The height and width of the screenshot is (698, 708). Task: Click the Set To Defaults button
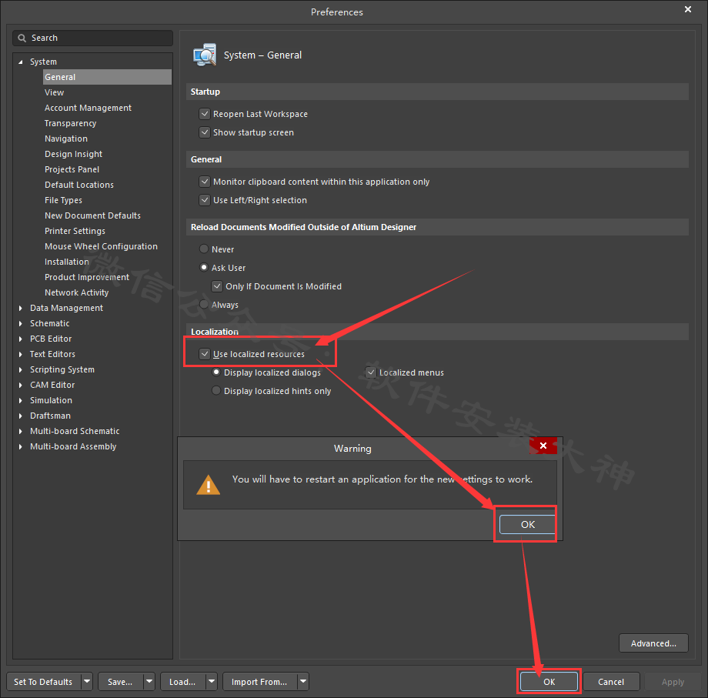pos(43,681)
